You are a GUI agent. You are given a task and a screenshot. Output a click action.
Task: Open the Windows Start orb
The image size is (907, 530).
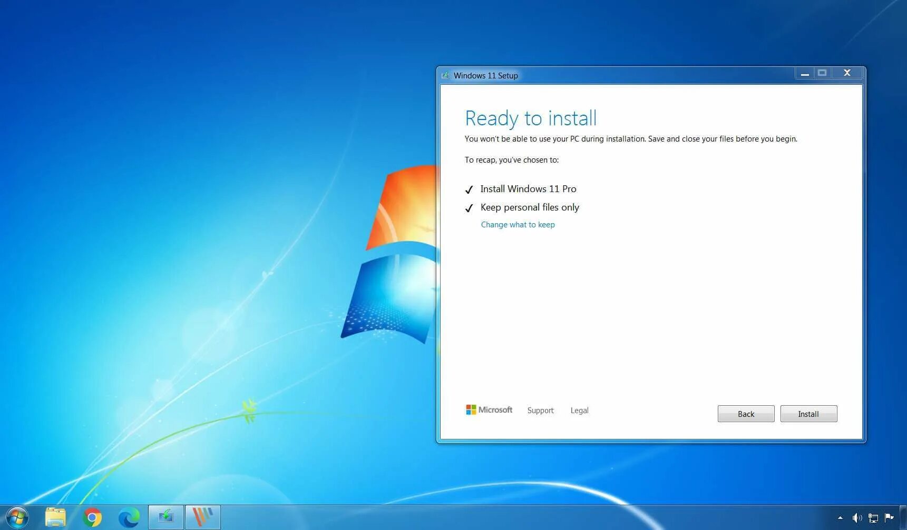[17, 517]
